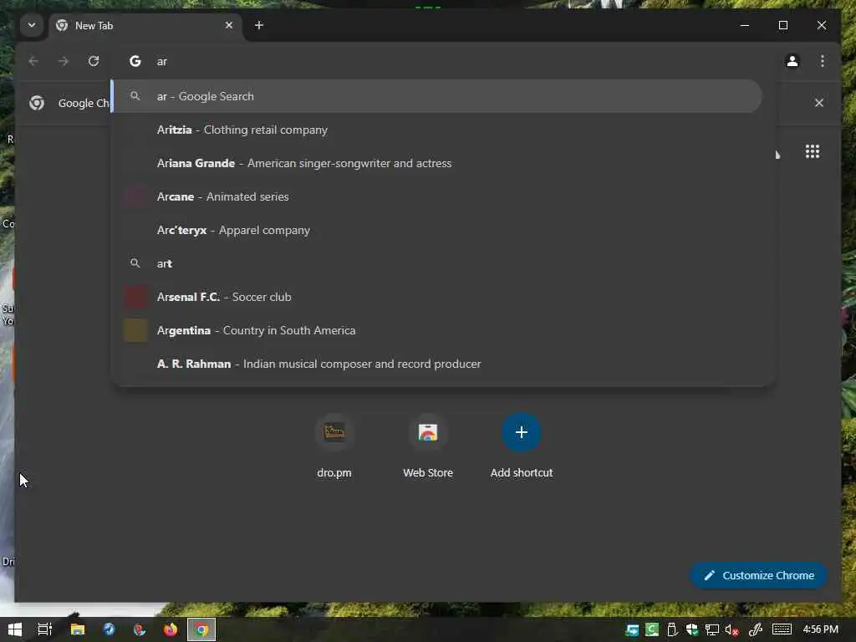Viewport: 856px width, 642px height.
Task: Click Customize Chrome button
Action: pyautogui.click(x=758, y=575)
